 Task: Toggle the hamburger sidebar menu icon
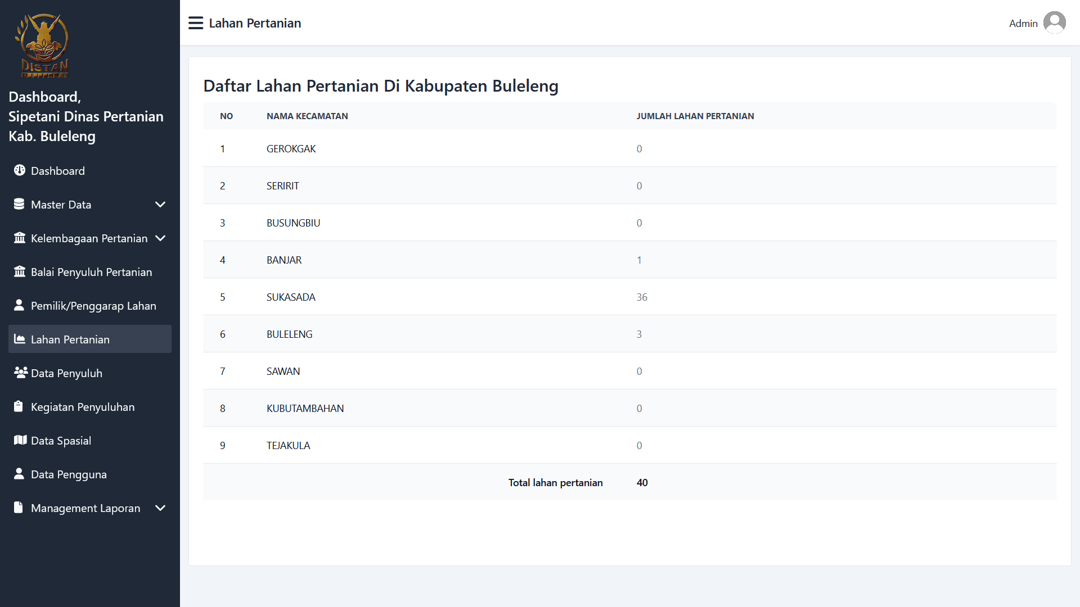(195, 23)
